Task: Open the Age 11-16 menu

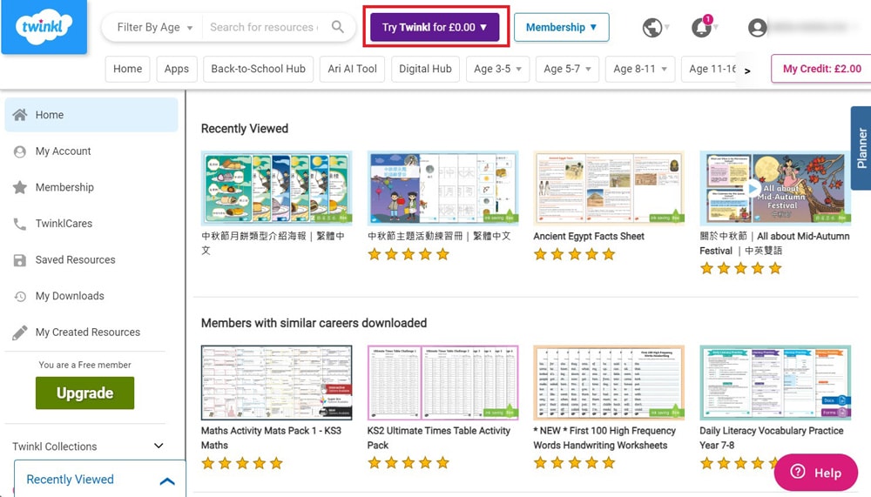Action: (711, 69)
